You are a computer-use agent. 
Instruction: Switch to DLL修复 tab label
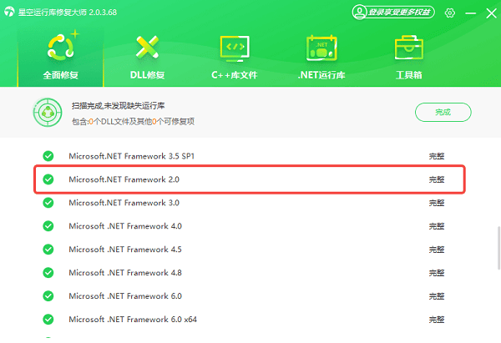(147, 75)
